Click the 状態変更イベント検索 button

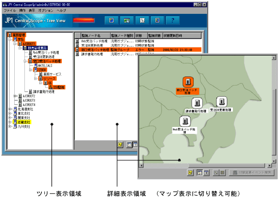[x=250, y=172]
